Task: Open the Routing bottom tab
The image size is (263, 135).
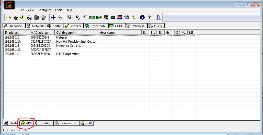Action: pyautogui.click(x=44, y=123)
